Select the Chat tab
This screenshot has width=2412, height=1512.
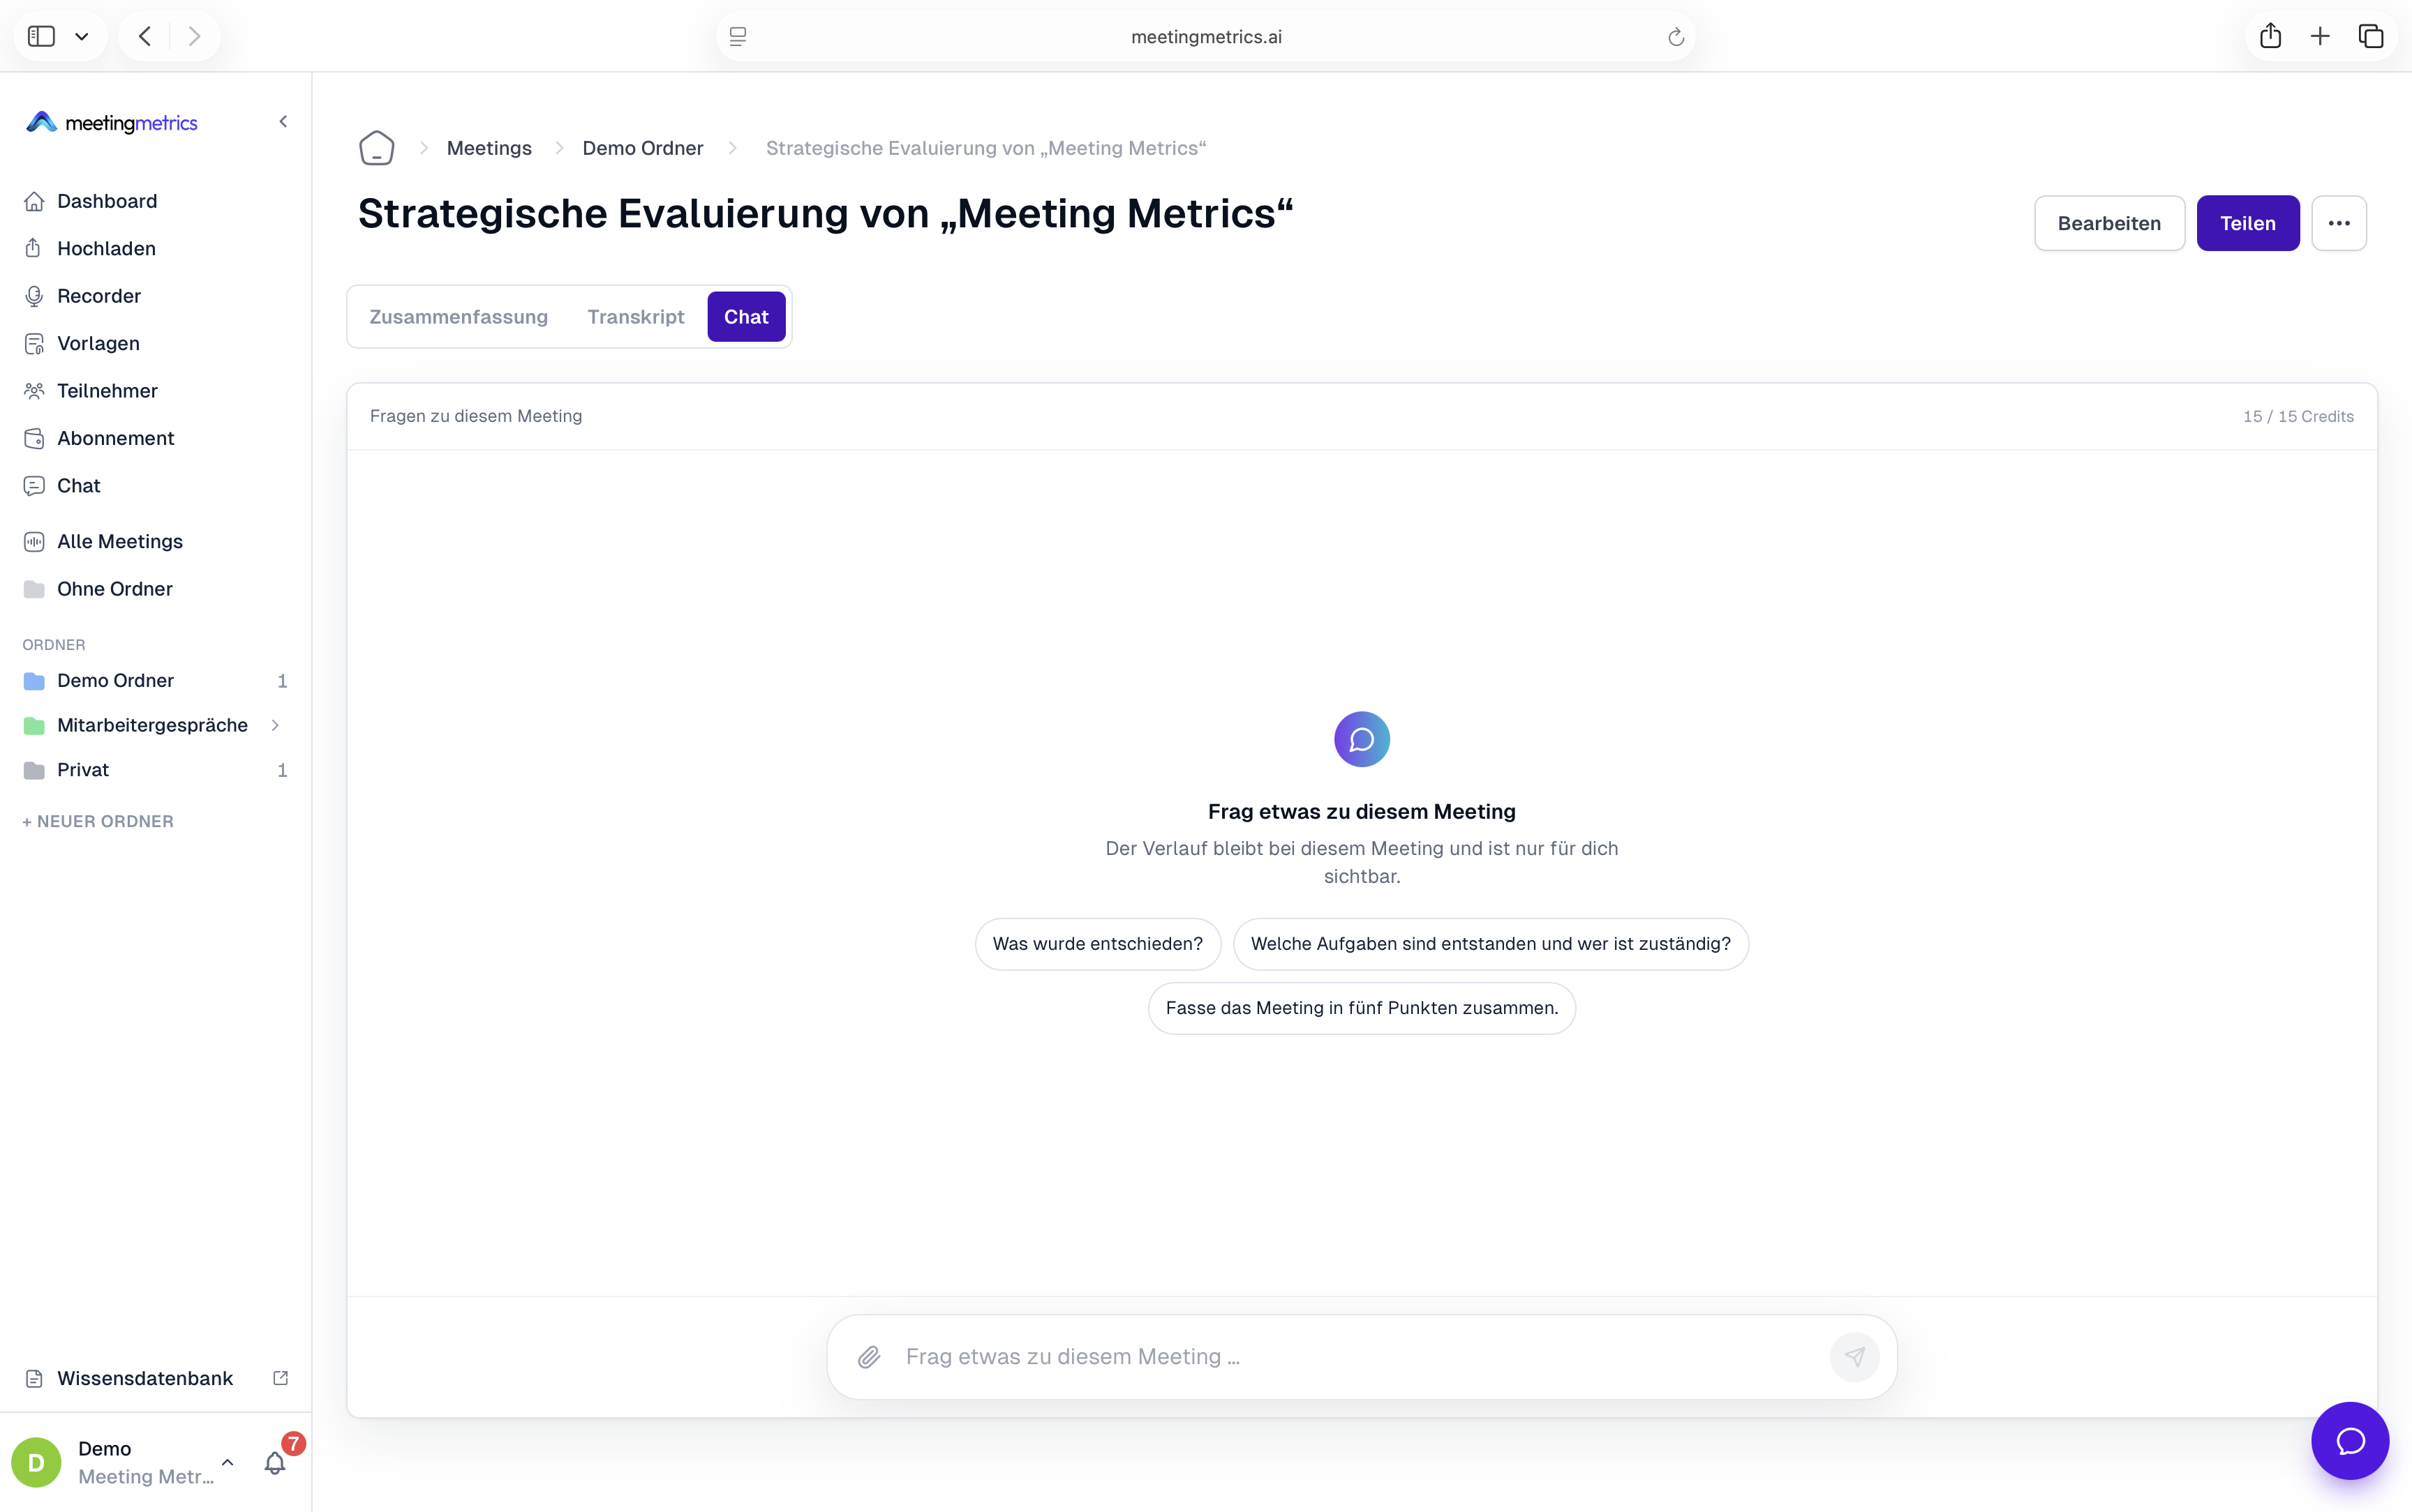pyautogui.click(x=746, y=317)
